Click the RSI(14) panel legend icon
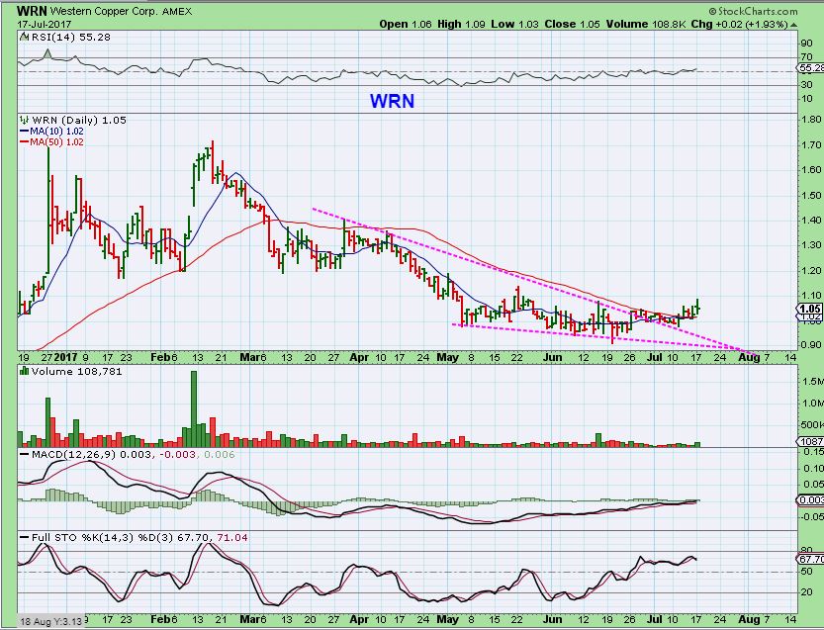824x630 pixels. click(24, 37)
